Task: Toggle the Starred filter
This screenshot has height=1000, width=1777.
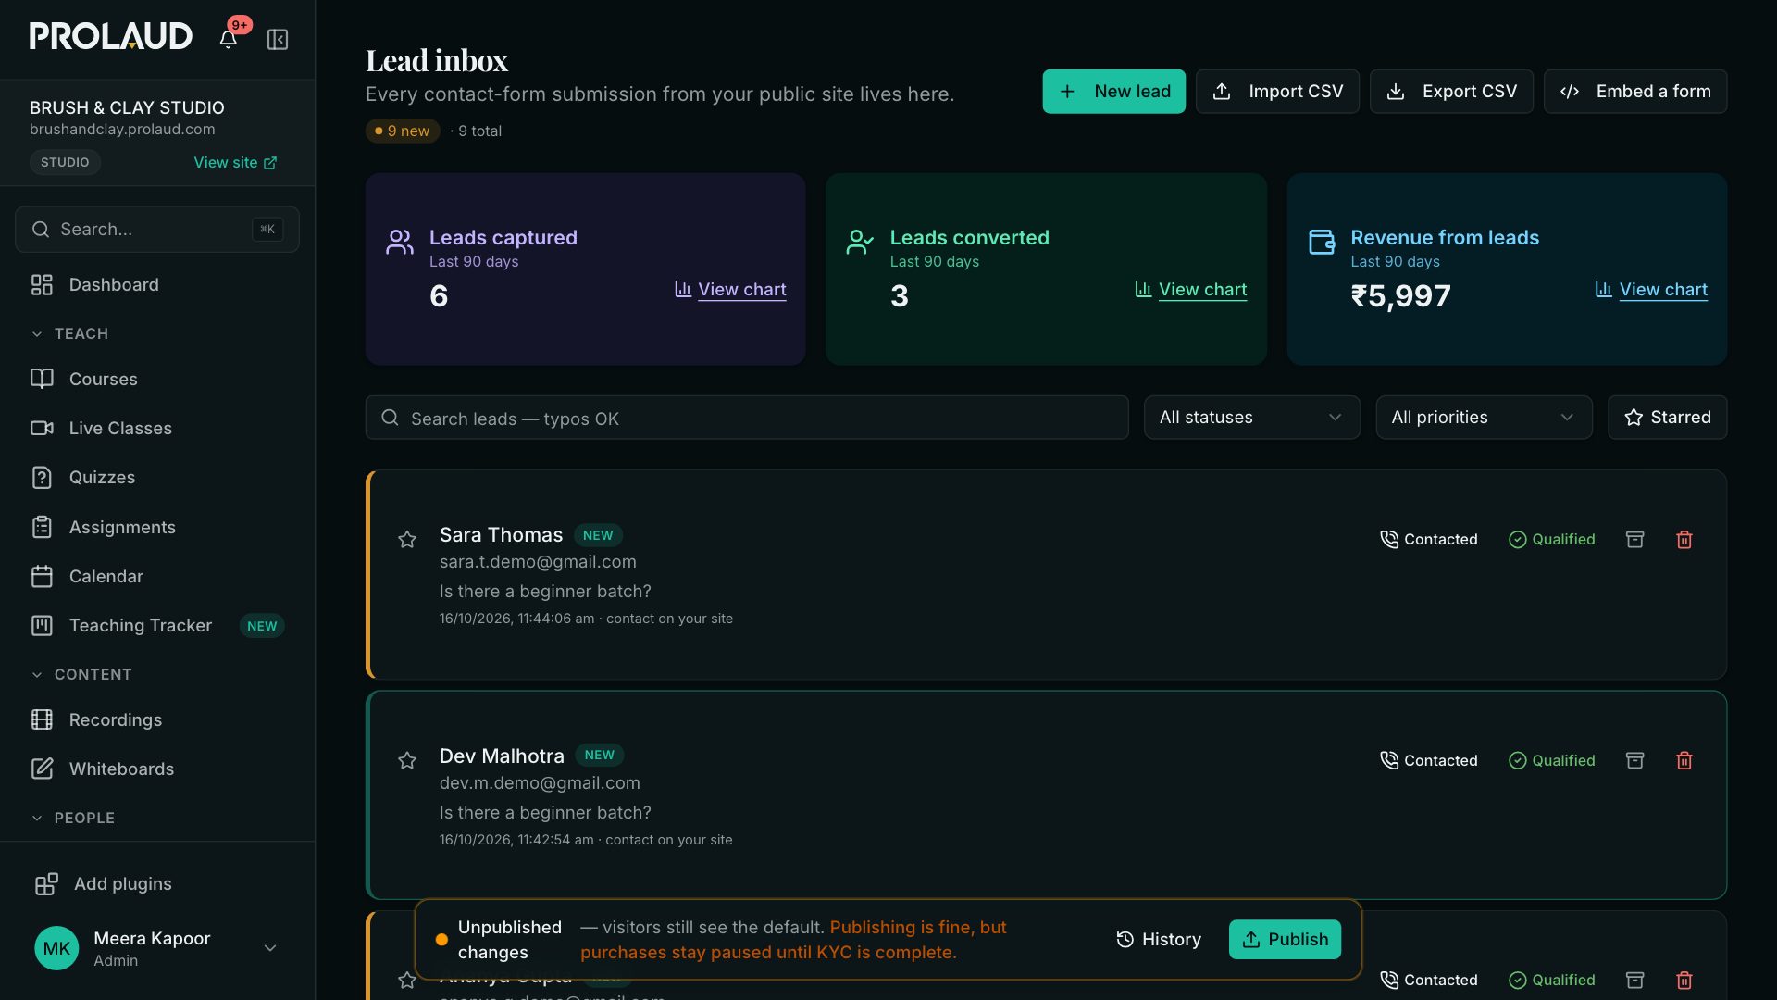Action: pos(1667,418)
